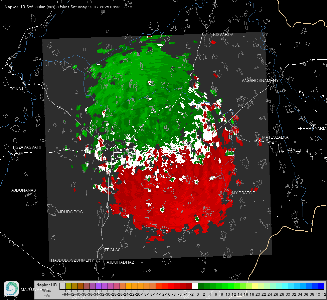Click the KISVÁRDA city label

pos(223,35)
